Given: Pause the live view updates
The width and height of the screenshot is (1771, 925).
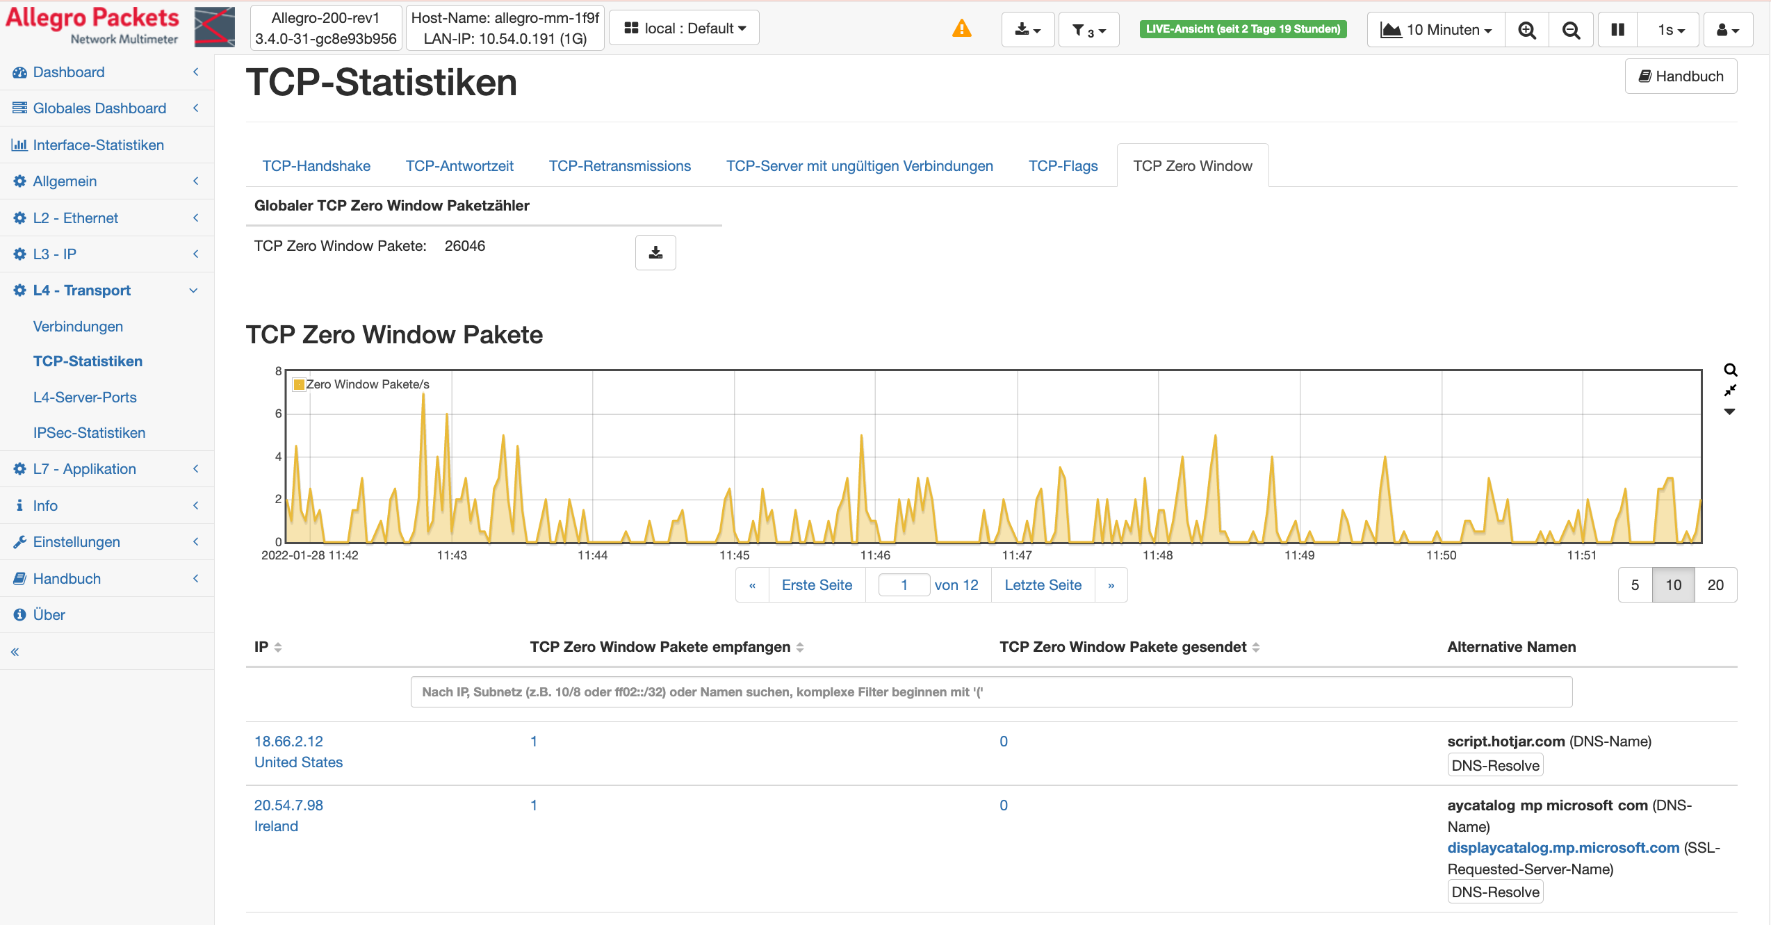Looking at the screenshot, I should (1617, 29).
